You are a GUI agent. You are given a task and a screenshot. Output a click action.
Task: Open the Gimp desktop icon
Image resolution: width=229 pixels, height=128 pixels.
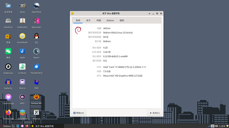22,6
